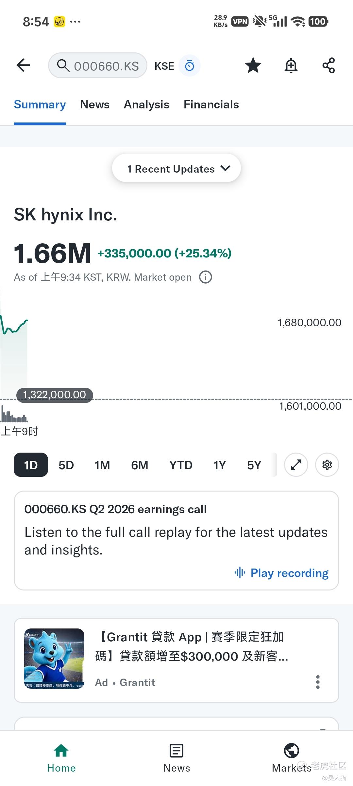
Task: Switch to the Financials tab
Action: click(x=211, y=104)
